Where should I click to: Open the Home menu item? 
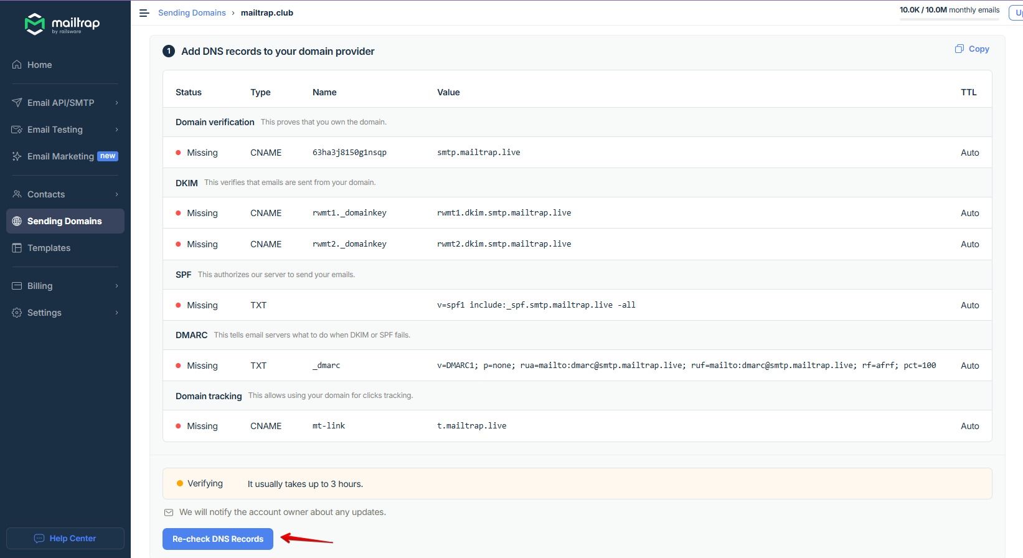tap(39, 65)
